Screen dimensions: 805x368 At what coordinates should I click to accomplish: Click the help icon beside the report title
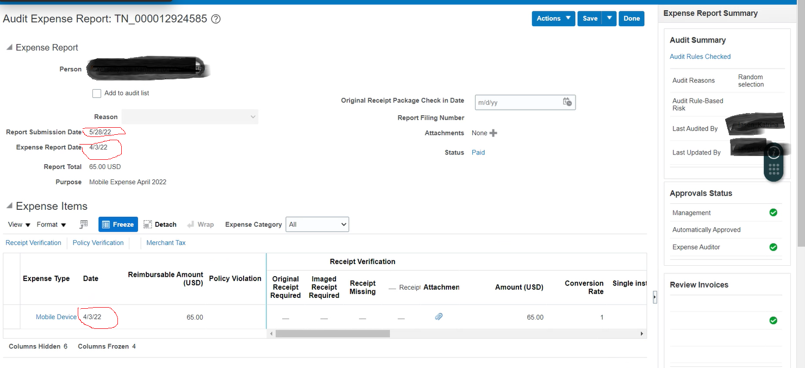coord(215,18)
